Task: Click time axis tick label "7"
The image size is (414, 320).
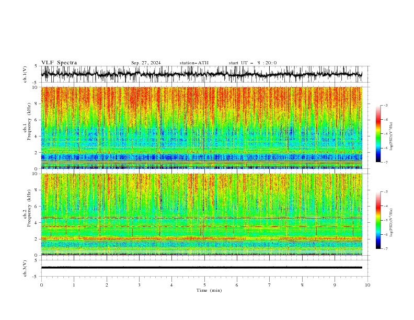Action: pos(270,285)
